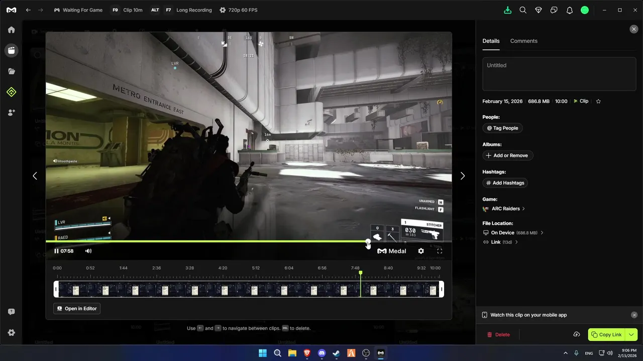
Task: Click the timeline thumbnail strip
Action: (249, 289)
